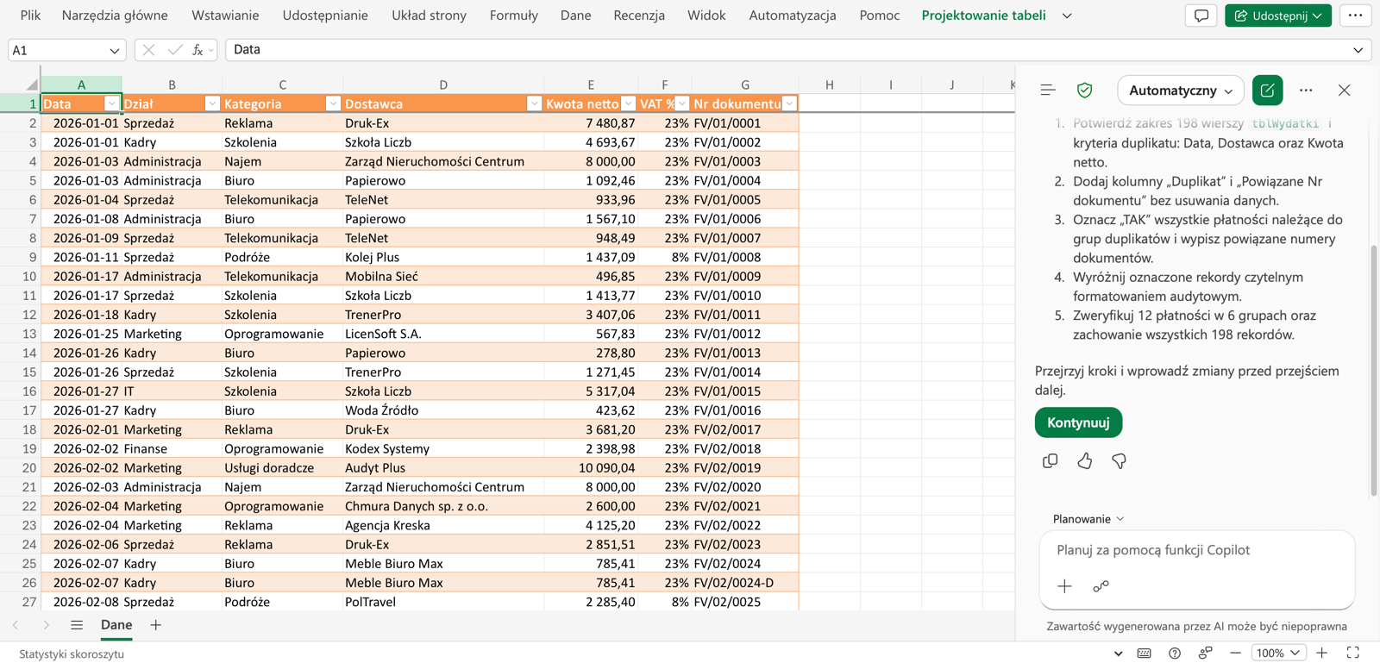Cancel the formula bar entry
Viewport: 1380px width, 663px height.
pos(148,50)
